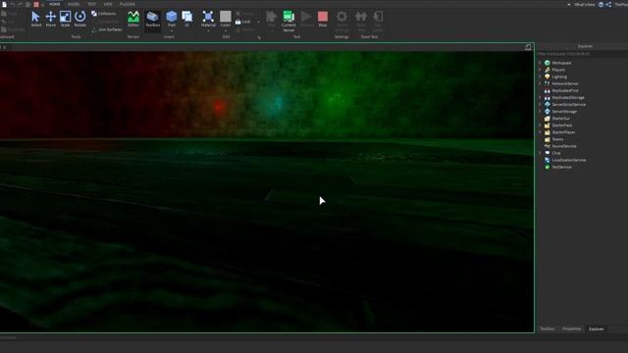Image resolution: width=628 pixels, height=353 pixels.
Task: Open the VIEW ribbon tab
Action: click(108, 4)
